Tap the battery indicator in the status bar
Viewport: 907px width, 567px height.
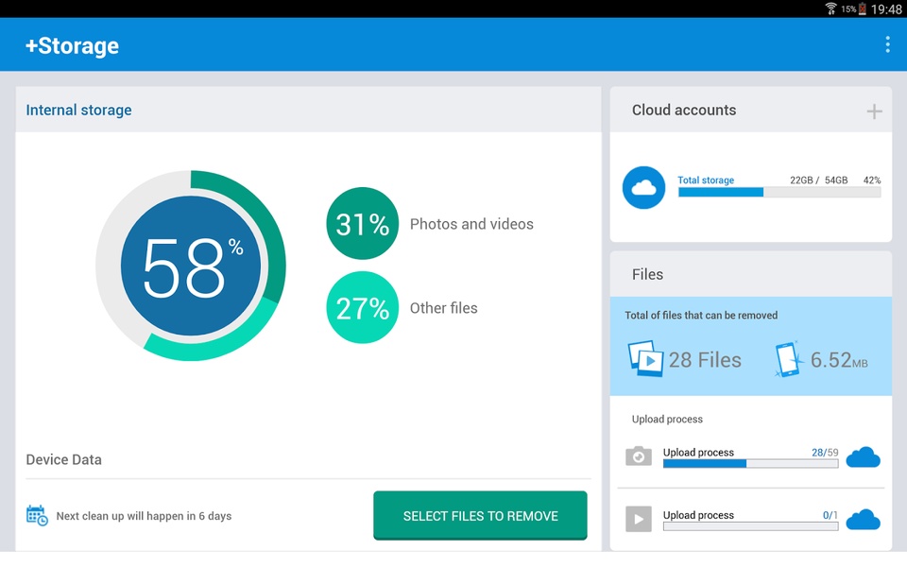pyautogui.click(x=862, y=9)
